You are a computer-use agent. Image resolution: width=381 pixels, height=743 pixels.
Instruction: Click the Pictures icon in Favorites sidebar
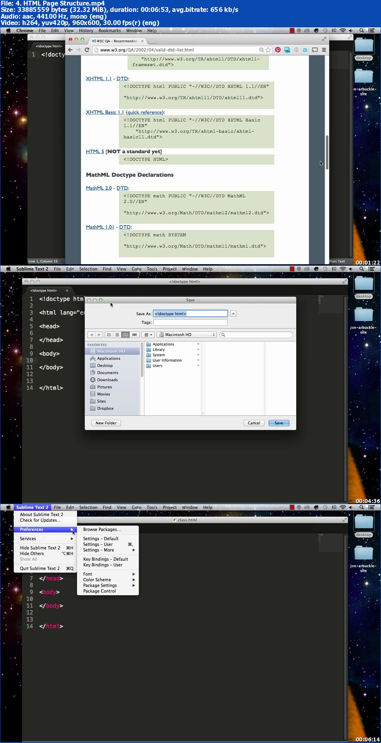(x=93, y=387)
